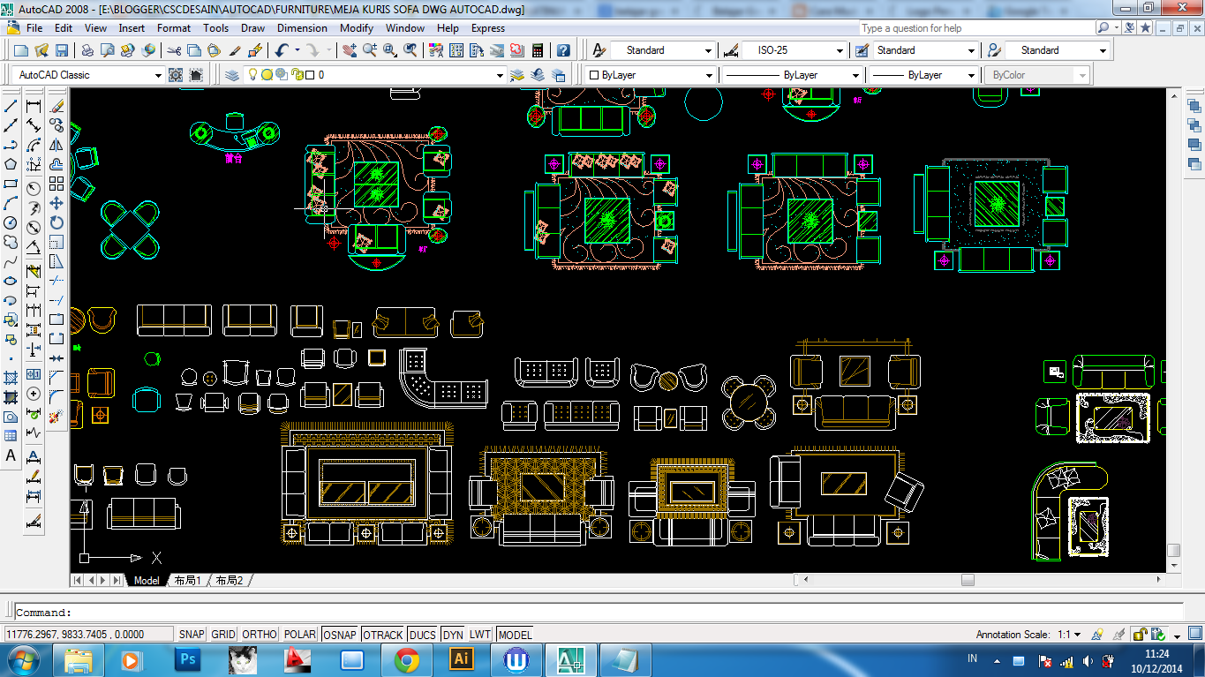The image size is (1205, 677).
Task: Open the Modify menu
Action: [357, 28]
